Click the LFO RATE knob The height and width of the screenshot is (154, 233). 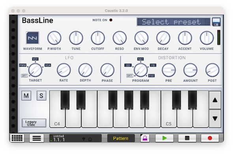click(64, 70)
